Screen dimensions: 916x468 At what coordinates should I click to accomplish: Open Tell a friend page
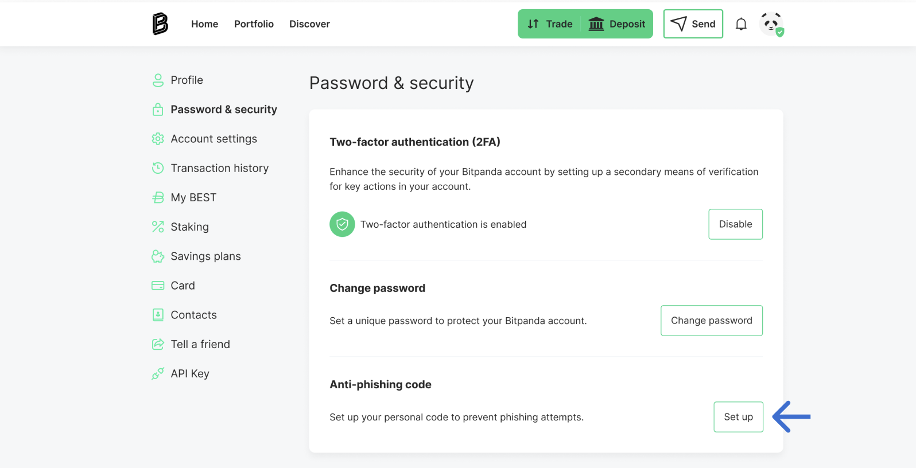200,344
